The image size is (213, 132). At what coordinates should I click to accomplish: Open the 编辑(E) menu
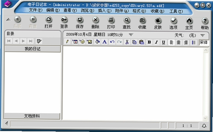tap(53, 10)
